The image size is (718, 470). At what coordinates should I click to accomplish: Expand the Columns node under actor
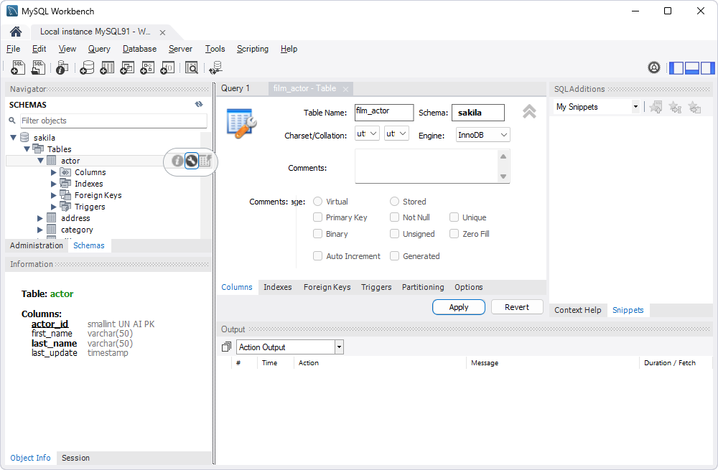(54, 172)
